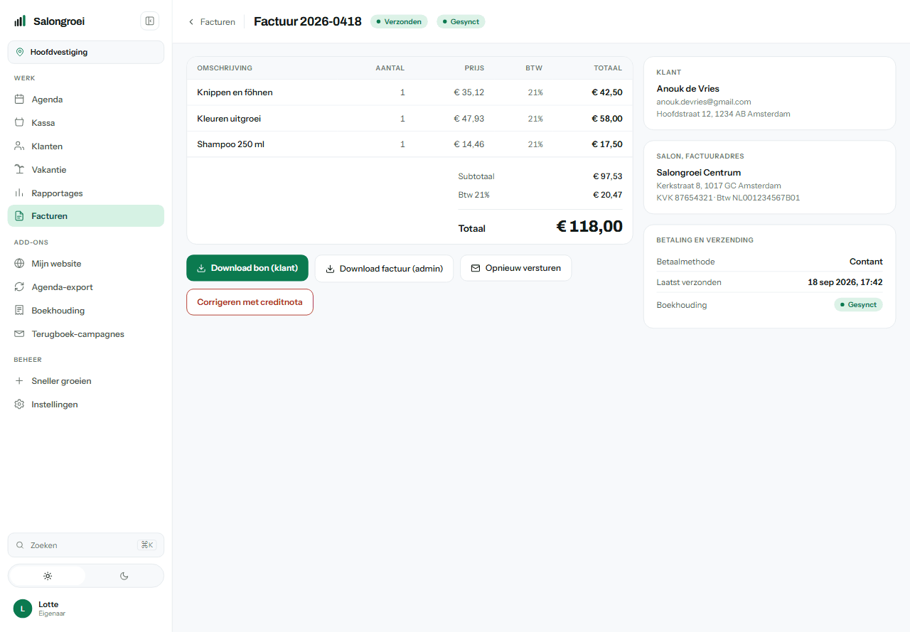Collapse the sidebar with the panel icon
910x632 pixels.
[150, 21]
